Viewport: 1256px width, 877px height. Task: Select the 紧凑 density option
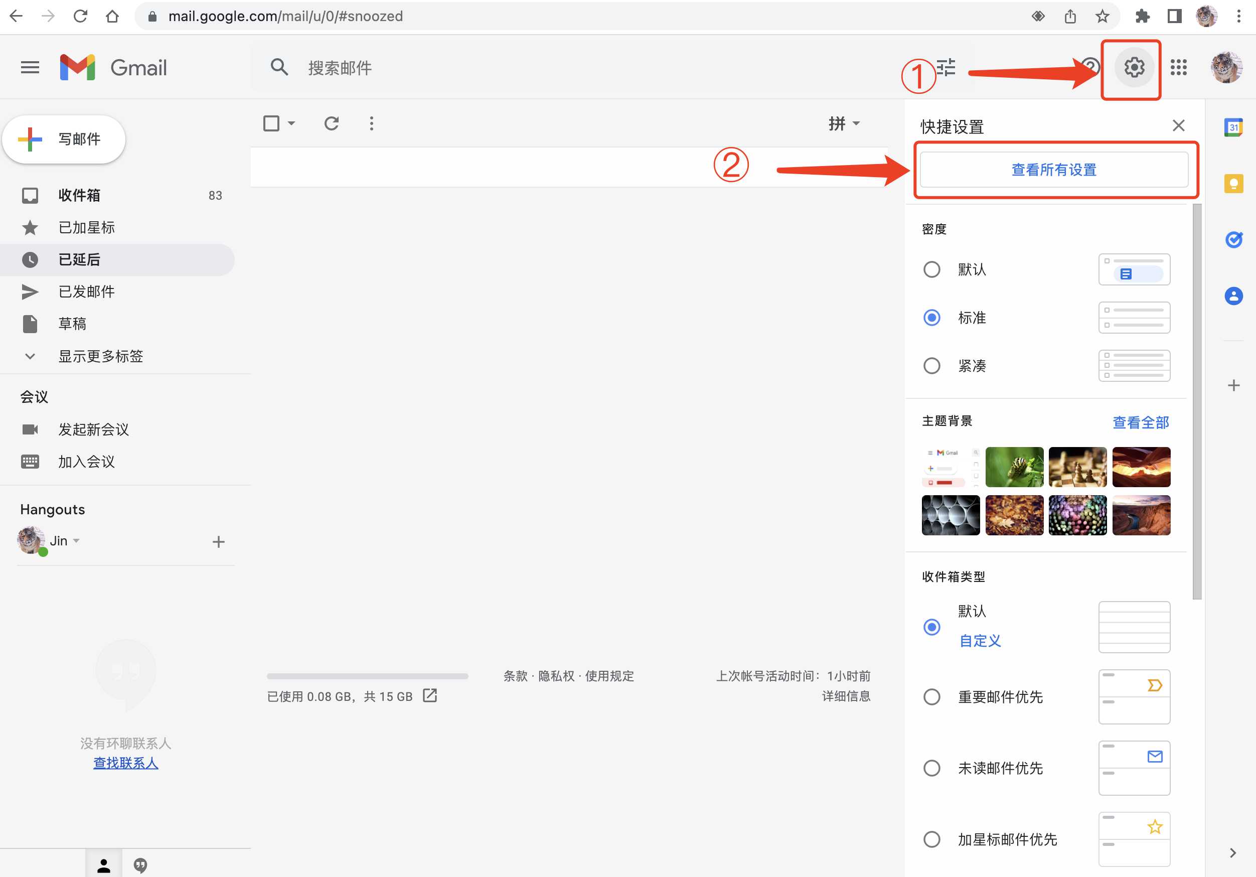(x=931, y=365)
